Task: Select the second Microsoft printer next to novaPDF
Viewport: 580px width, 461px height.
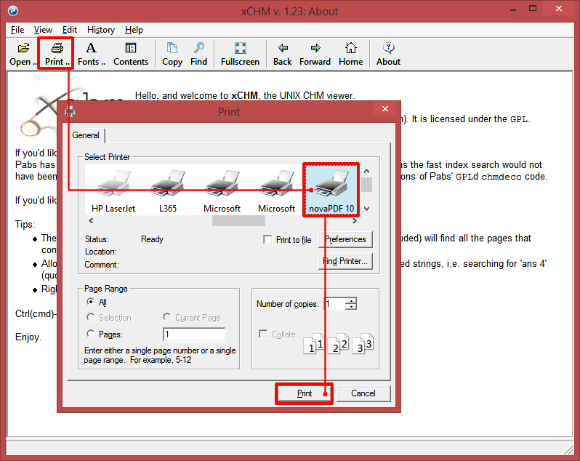Action: (277, 191)
